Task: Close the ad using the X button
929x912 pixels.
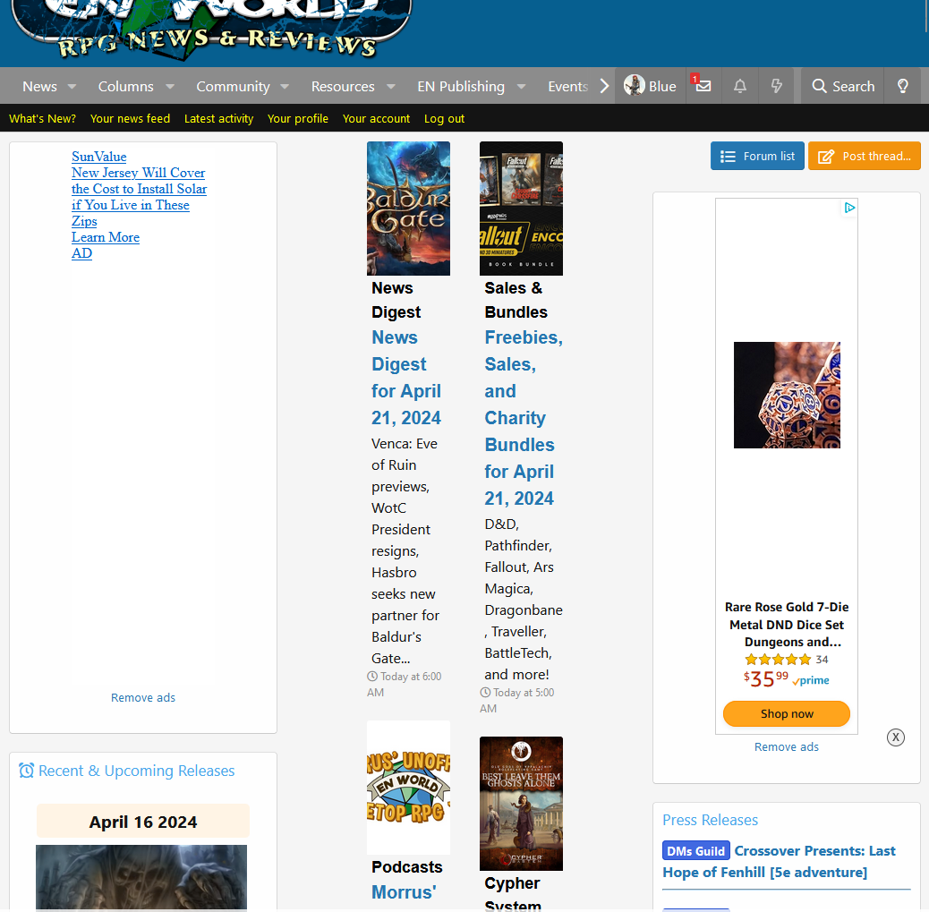Action: tap(896, 737)
